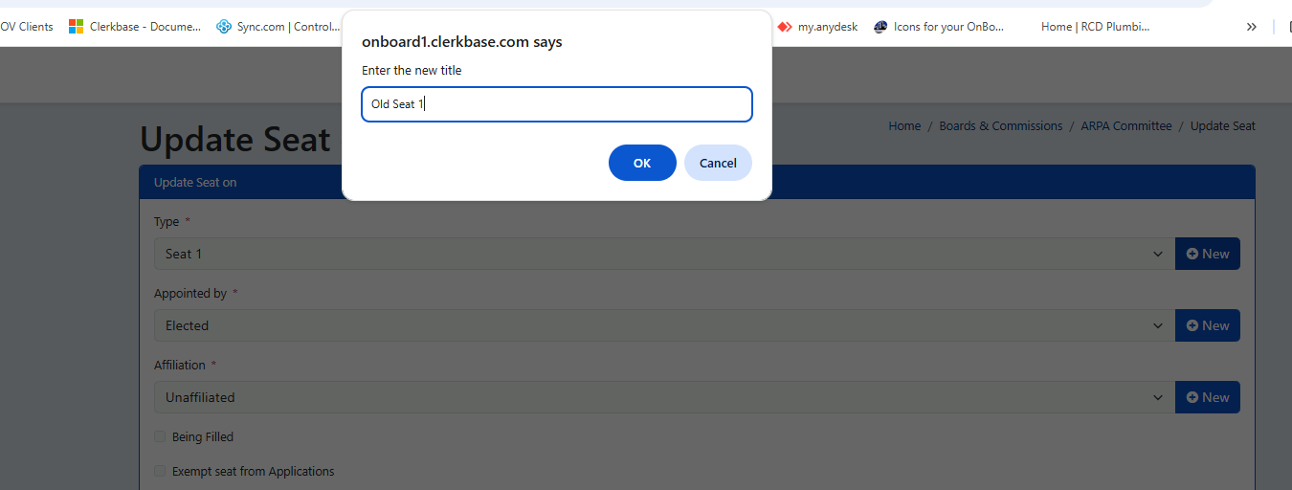Open the Affiliation dropdown showing Unaffiliated
This screenshot has height=490, width=1292.
(664, 397)
